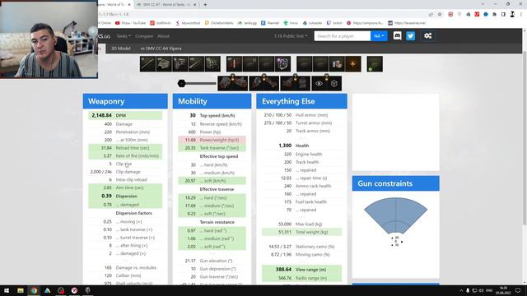
Task: Click the Mobility panel header
Action: pos(212,101)
